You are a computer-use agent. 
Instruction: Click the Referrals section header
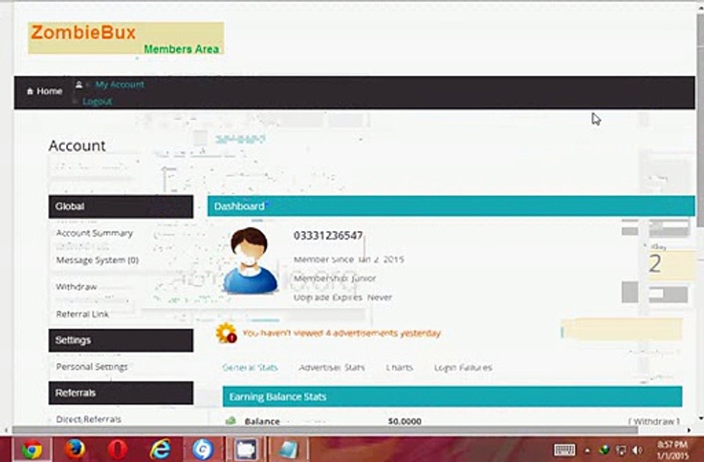tap(121, 393)
